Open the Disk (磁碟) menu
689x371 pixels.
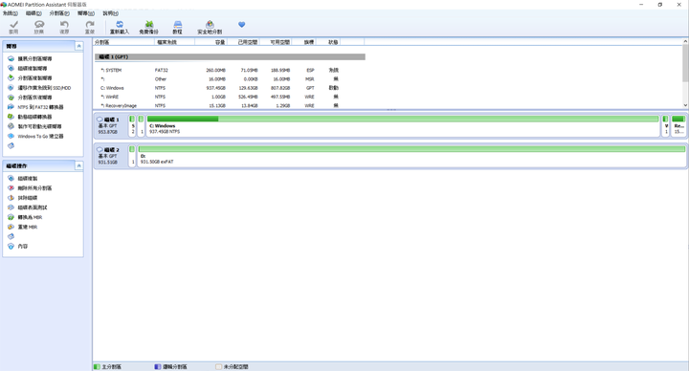pos(33,13)
